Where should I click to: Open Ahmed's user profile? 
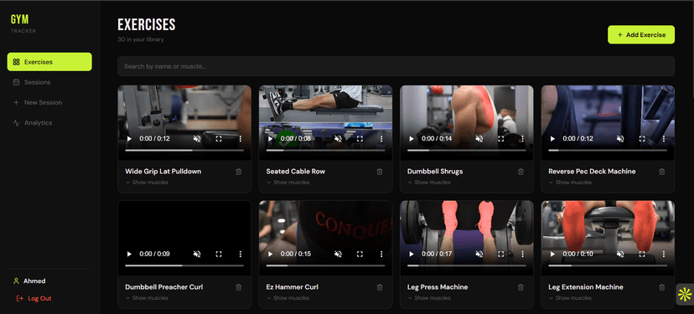pos(29,281)
